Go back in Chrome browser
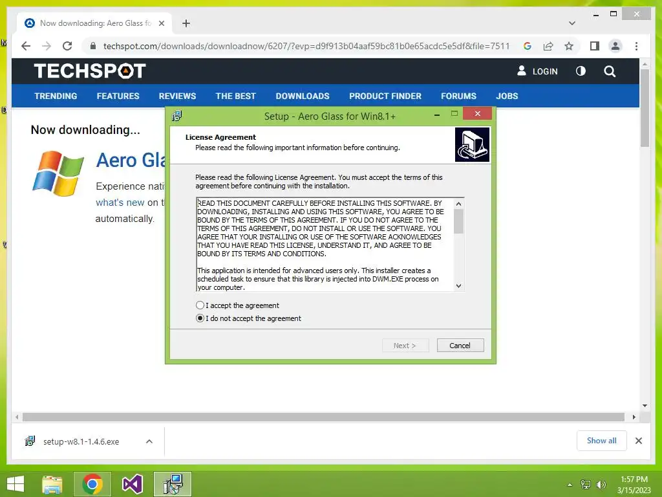Screen dimensions: 662x497 26,46
